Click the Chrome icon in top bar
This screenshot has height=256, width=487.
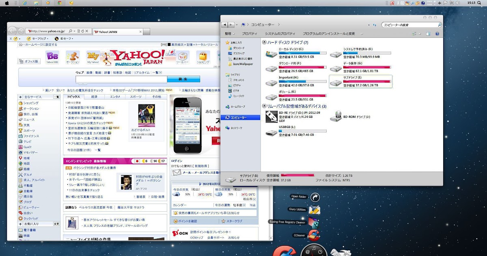60,3
